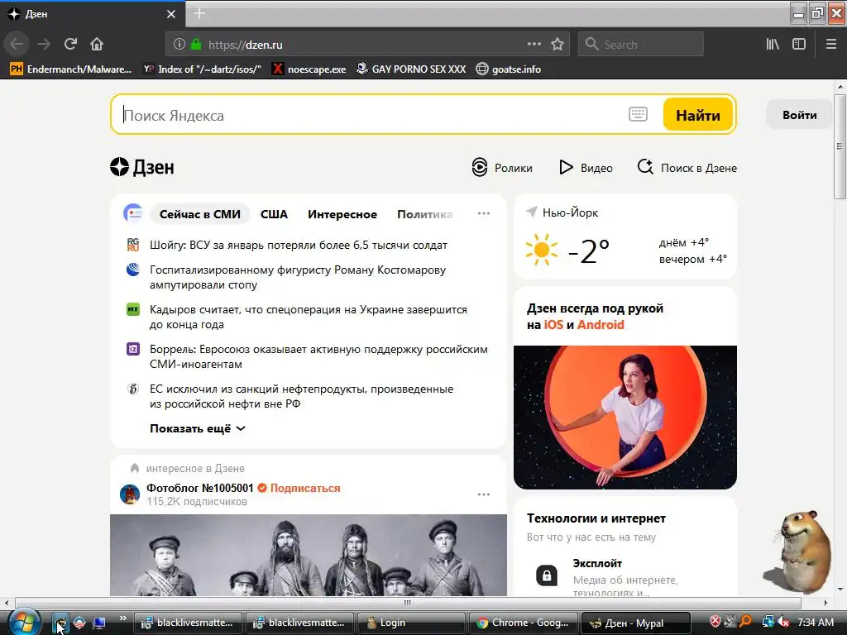This screenshot has height=635, width=847.
Task: Click the taskbar clock 7:34 AM
Action: (816, 622)
